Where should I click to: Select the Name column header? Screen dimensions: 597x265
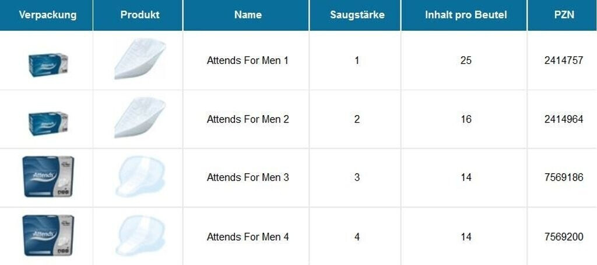pyautogui.click(x=248, y=15)
